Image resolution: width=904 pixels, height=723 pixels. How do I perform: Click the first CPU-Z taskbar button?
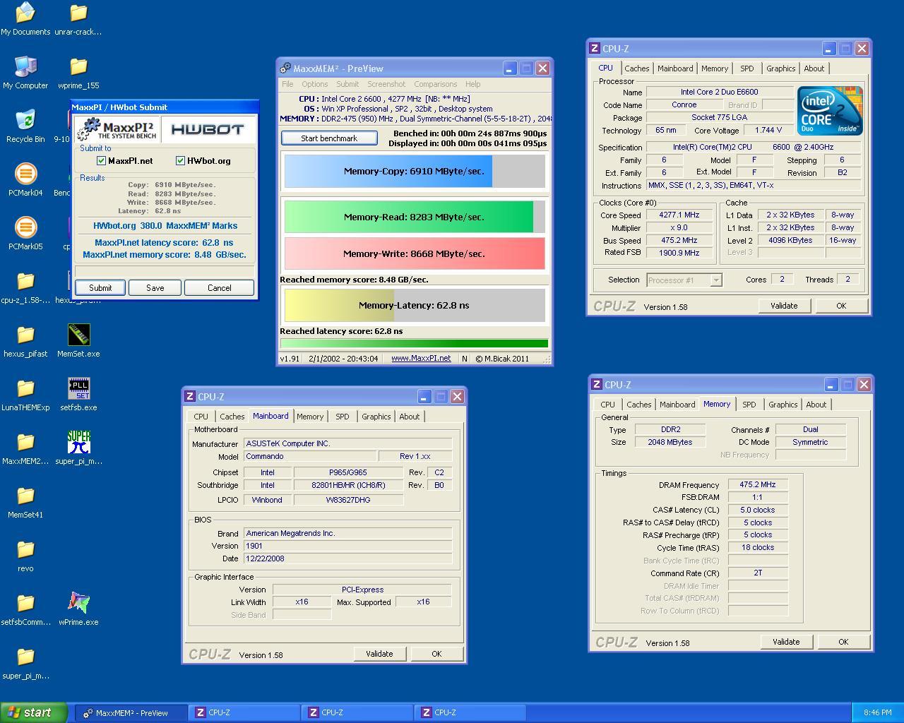pos(244,713)
